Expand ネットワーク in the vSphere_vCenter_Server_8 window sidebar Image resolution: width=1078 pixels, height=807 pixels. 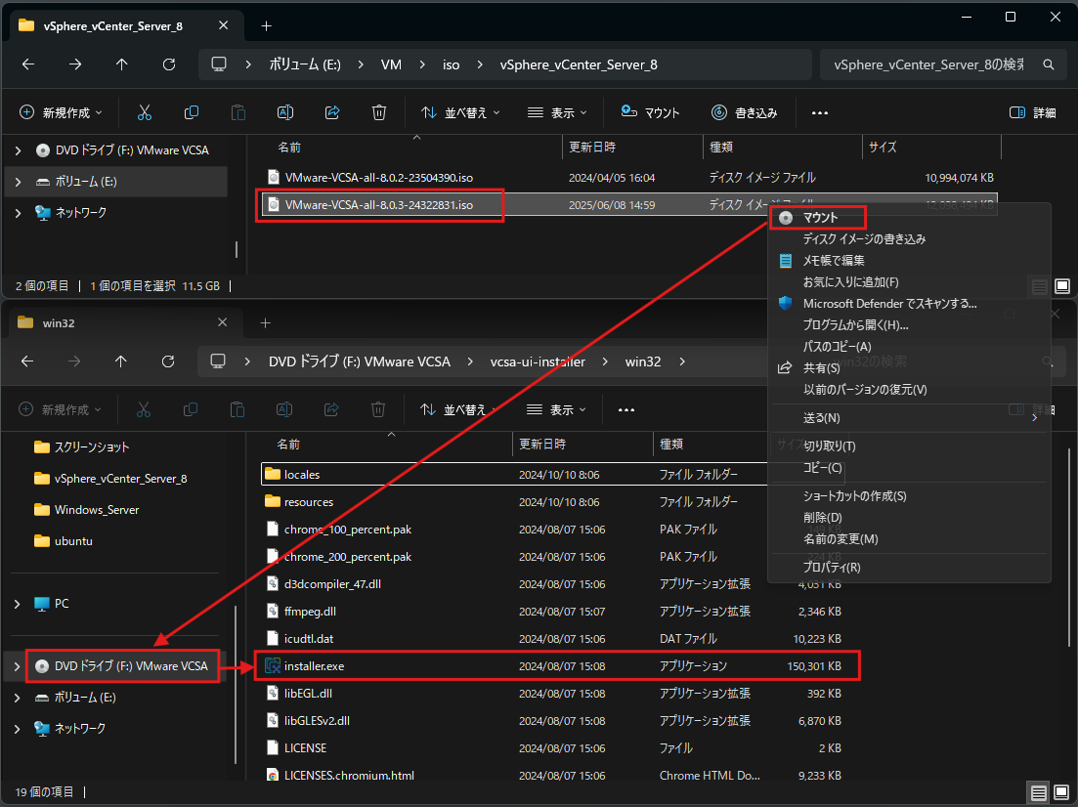coord(18,213)
